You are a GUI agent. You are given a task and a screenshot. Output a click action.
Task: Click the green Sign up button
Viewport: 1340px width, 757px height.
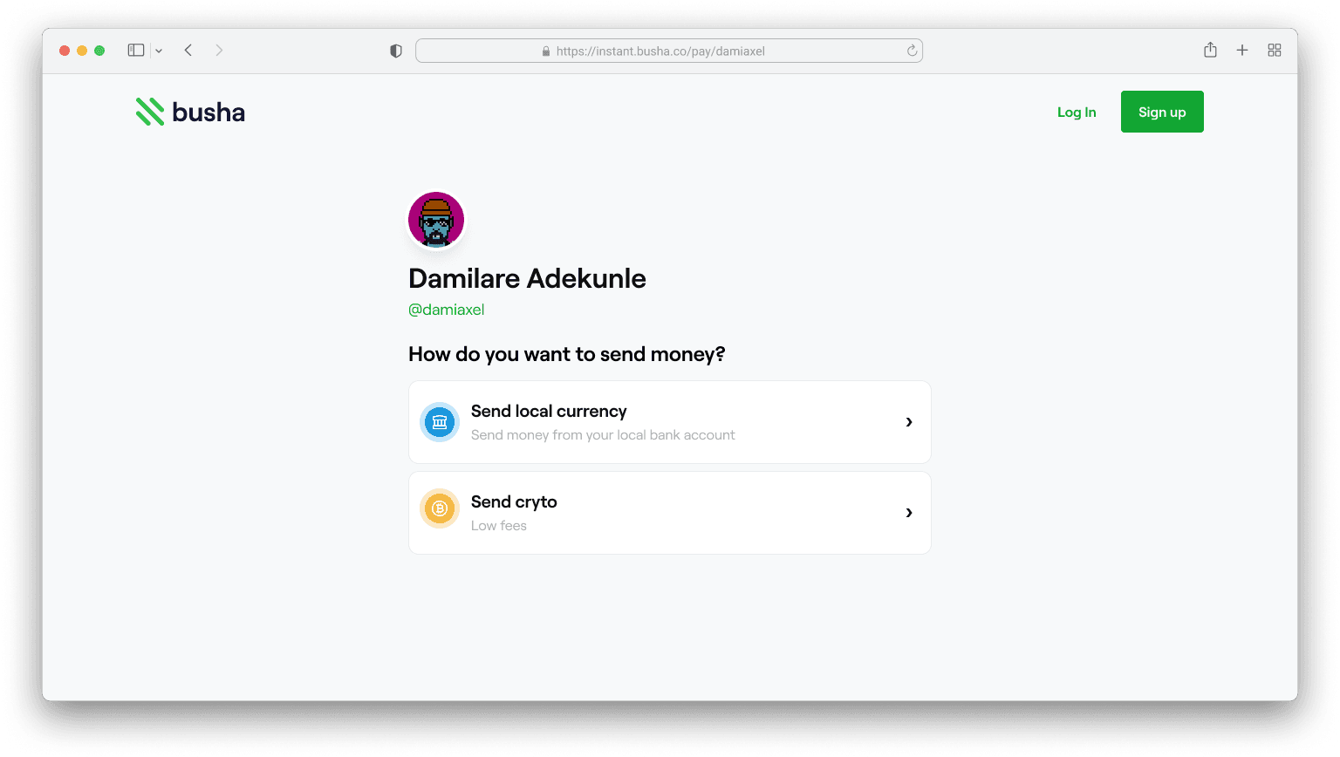pyautogui.click(x=1162, y=112)
